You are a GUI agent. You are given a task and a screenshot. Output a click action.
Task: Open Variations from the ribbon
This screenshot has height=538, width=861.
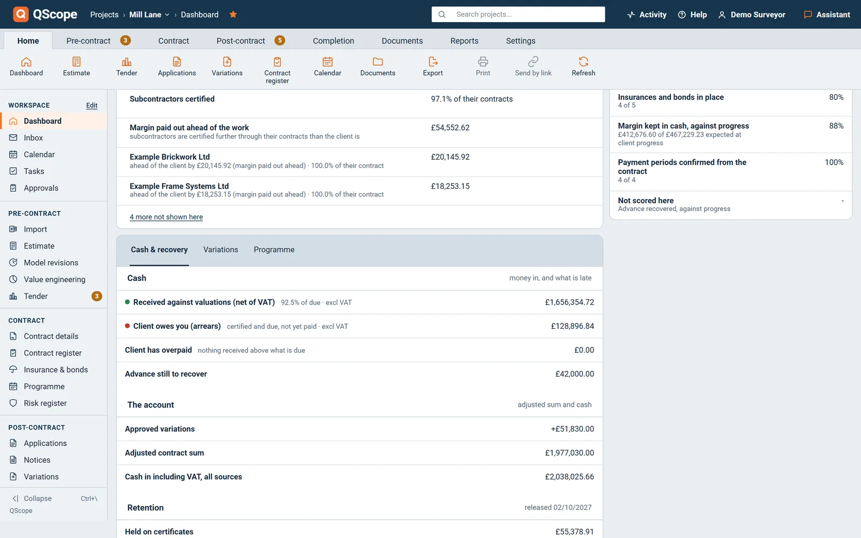click(x=227, y=67)
